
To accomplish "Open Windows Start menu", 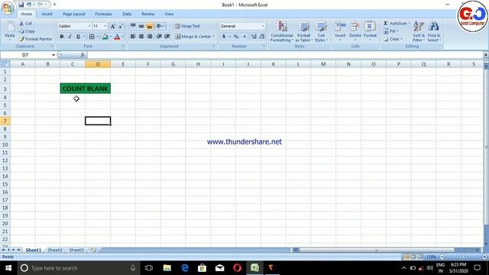I will tap(8, 268).
